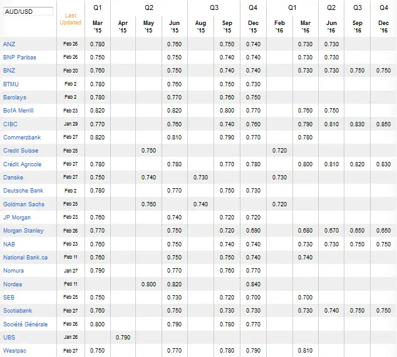Click UBS's Jan 26 last updated date
This screenshot has height=357, width=397.
point(70,337)
